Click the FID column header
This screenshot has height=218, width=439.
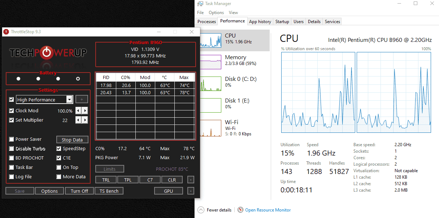coord(106,77)
